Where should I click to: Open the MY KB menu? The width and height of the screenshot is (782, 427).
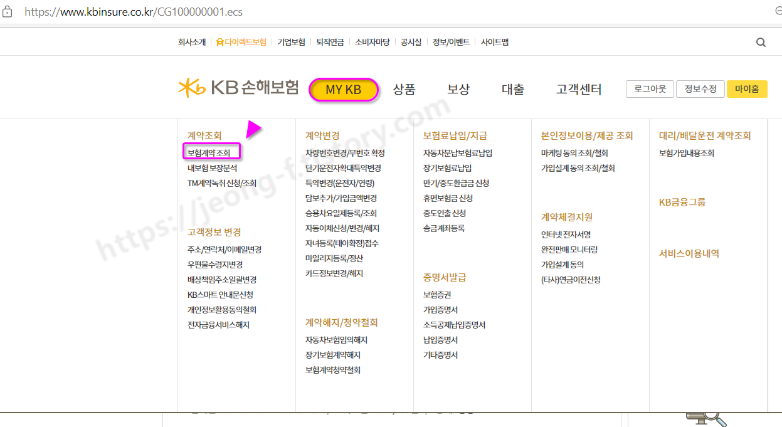[x=344, y=90]
